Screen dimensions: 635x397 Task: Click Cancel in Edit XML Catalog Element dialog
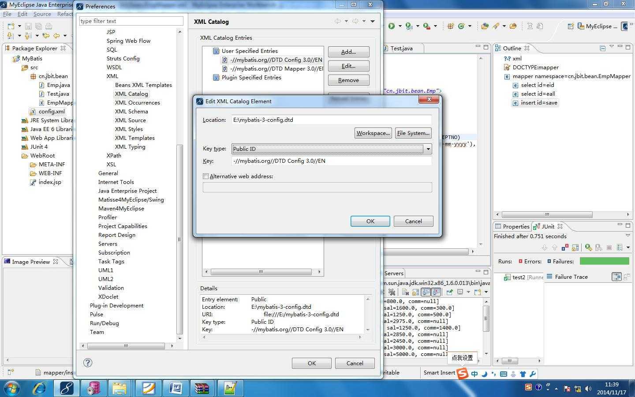414,221
